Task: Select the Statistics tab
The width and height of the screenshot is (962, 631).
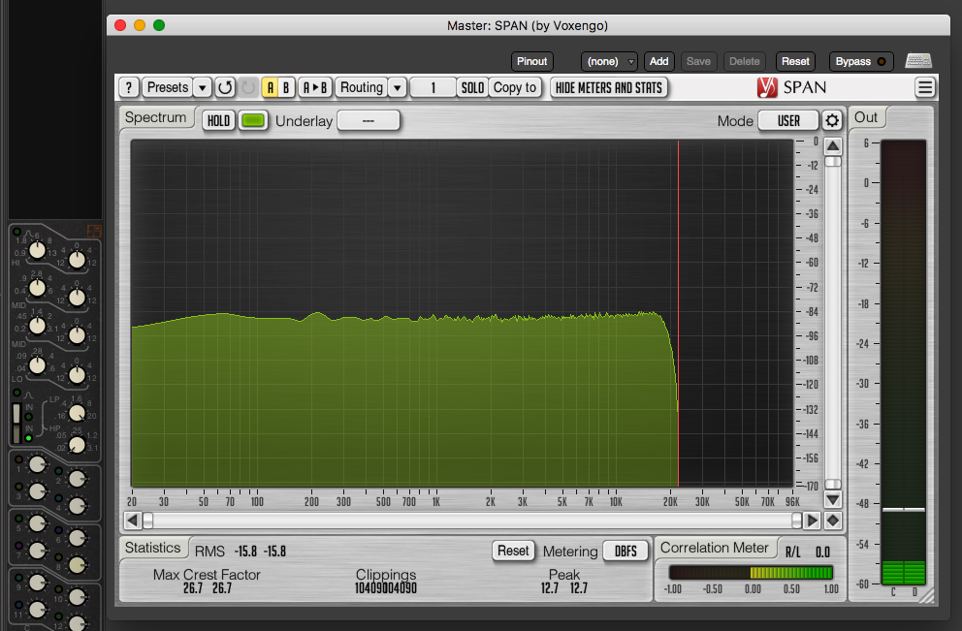Action: (153, 549)
